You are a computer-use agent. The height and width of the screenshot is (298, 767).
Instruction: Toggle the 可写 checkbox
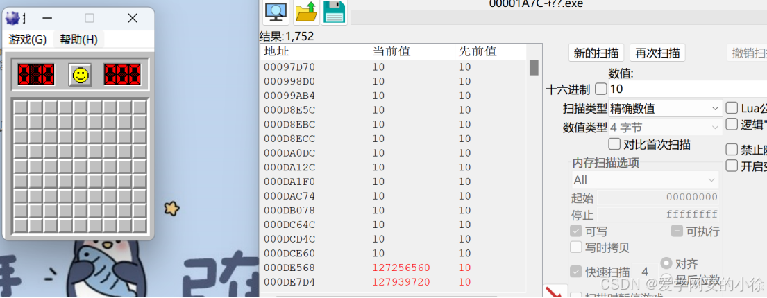(x=576, y=231)
